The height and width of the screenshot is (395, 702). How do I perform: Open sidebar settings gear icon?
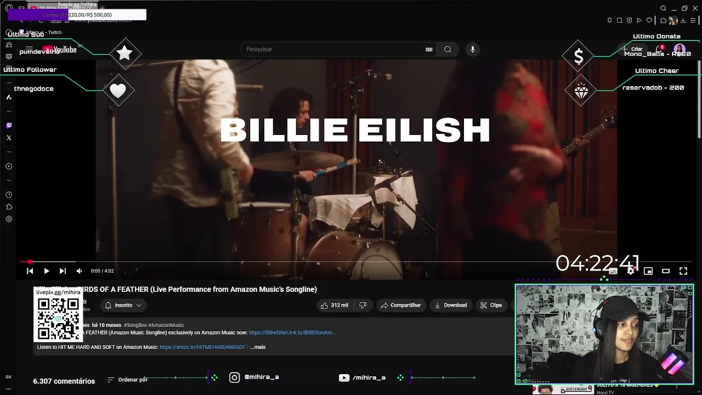9,219
